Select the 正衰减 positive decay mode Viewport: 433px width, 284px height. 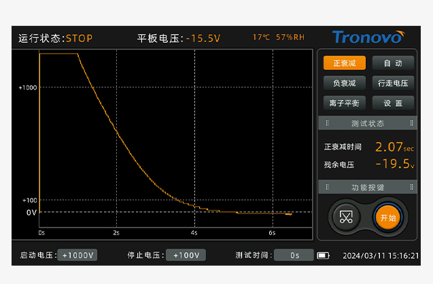(x=345, y=63)
